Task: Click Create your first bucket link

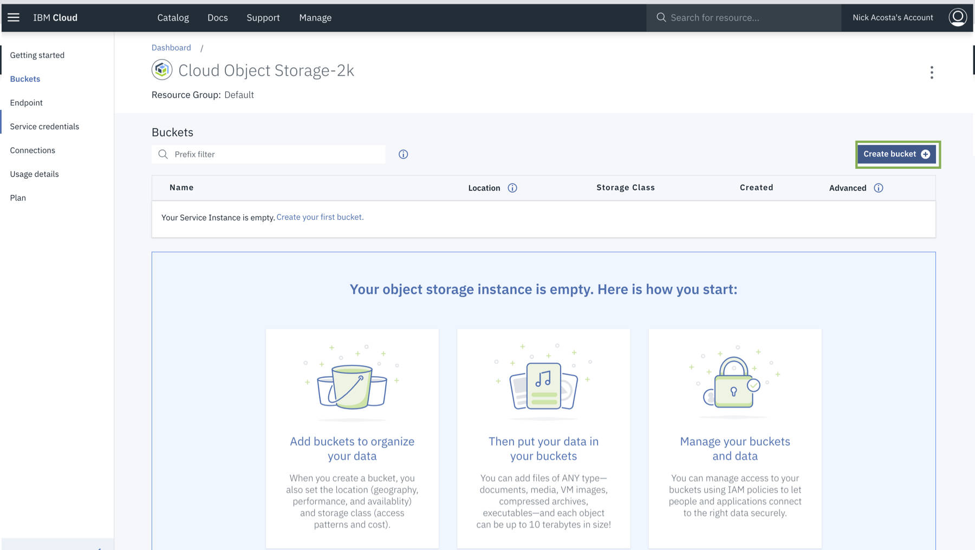Action: (320, 217)
